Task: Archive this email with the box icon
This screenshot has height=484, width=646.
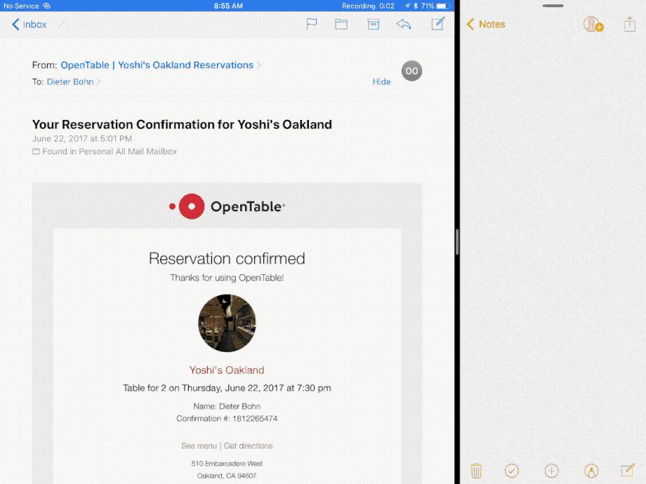Action: [374, 24]
